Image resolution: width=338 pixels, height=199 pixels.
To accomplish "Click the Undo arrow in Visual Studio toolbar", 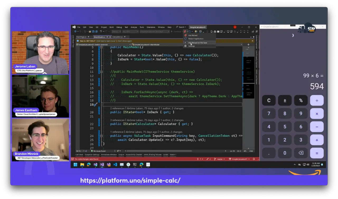I will click(101, 31).
